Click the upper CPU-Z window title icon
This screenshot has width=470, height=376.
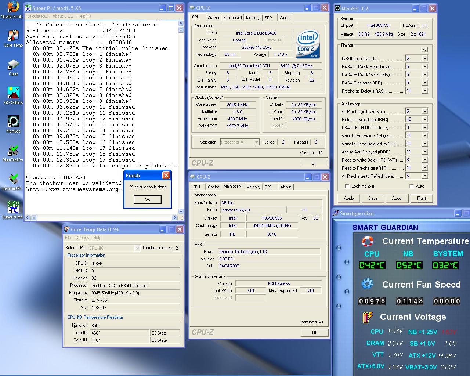click(x=192, y=7)
